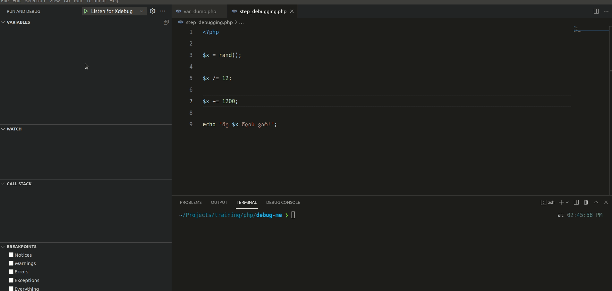Kill the zsh terminal with trash icon
Image resolution: width=612 pixels, height=291 pixels.
pyautogui.click(x=586, y=202)
